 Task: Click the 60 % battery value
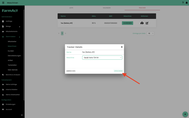pyautogui.click(x=94, y=23)
